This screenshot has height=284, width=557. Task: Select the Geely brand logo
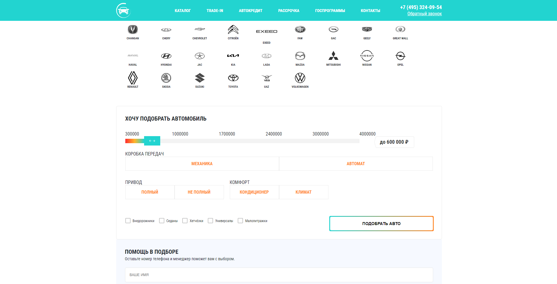367,29
